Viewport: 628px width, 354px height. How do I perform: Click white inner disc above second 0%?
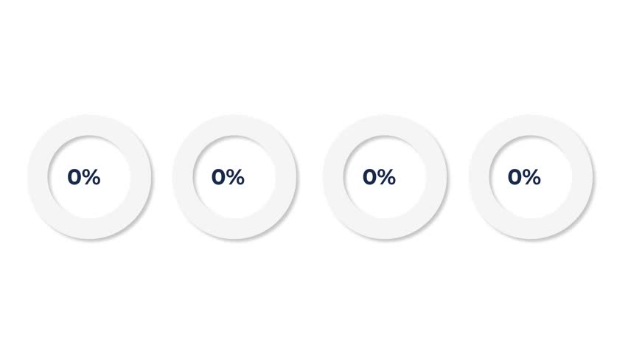coord(234,153)
